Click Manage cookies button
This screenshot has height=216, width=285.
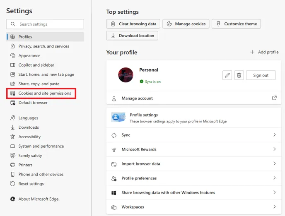186,24
